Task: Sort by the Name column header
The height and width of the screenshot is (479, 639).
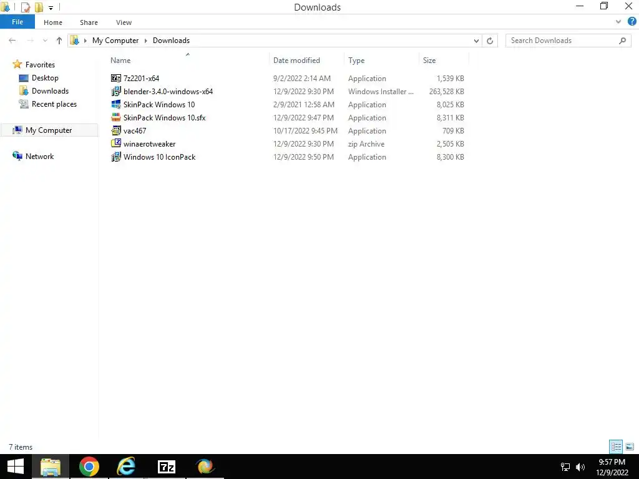Action: 120,60
